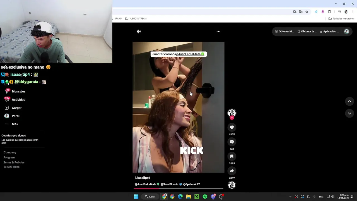Go to next video with down arrow
This screenshot has height=201, width=357.
tap(349, 113)
